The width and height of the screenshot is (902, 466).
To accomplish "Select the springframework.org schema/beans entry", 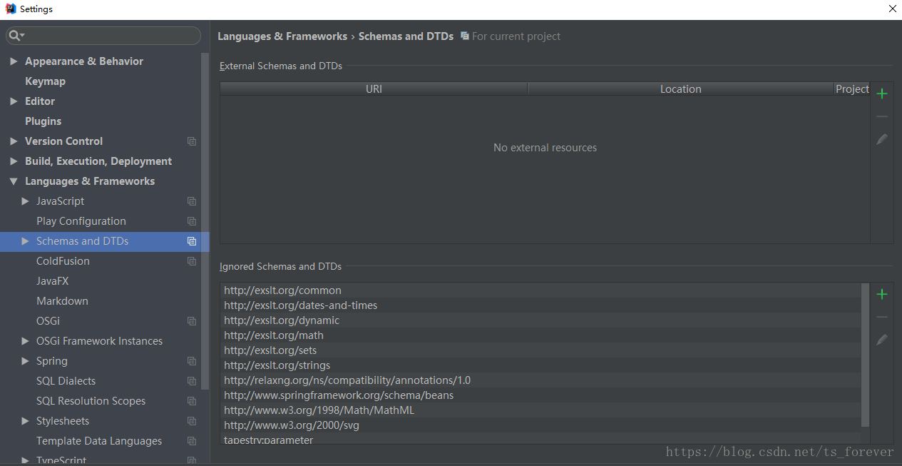I will 540,395.
